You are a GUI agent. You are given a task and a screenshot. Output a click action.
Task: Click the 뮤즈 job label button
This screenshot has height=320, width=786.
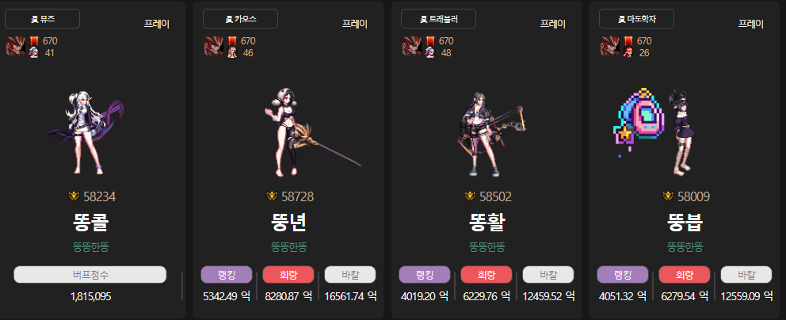[43, 19]
